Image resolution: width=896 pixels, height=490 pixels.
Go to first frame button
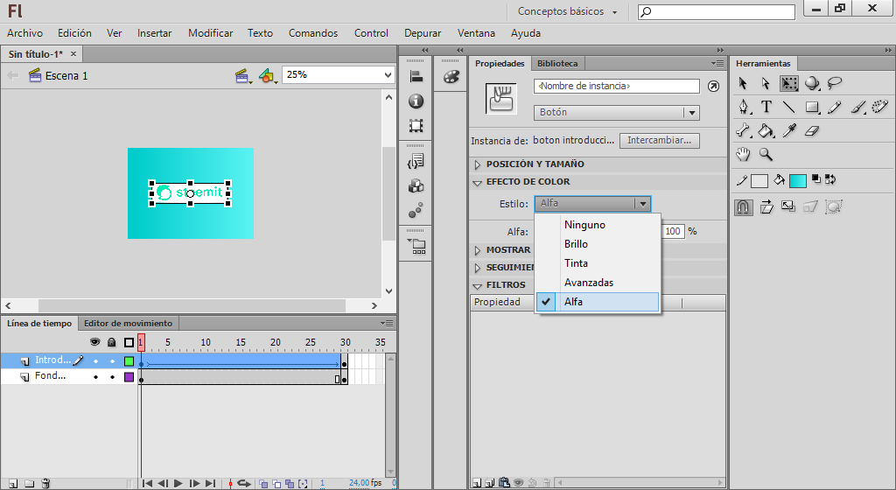click(x=147, y=484)
